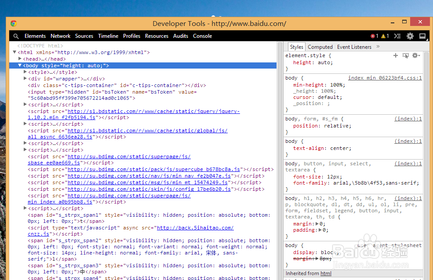Add new style rule plus icon

pyautogui.click(x=396, y=55)
